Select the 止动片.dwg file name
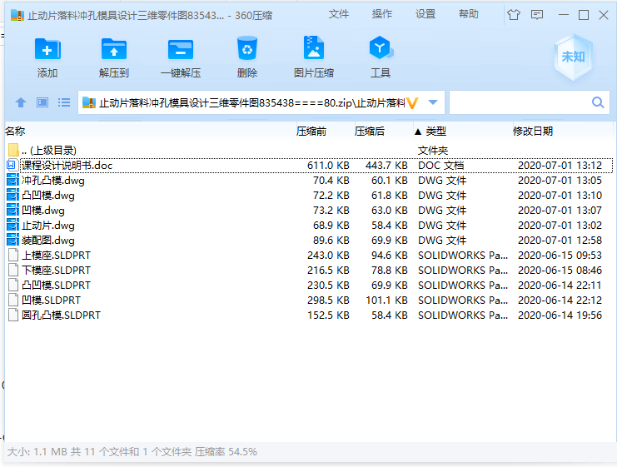 [48, 225]
